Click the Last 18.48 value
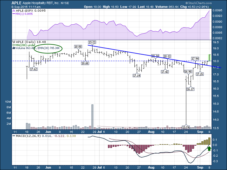Viewport: 227px width, 170px height. point(146,7)
